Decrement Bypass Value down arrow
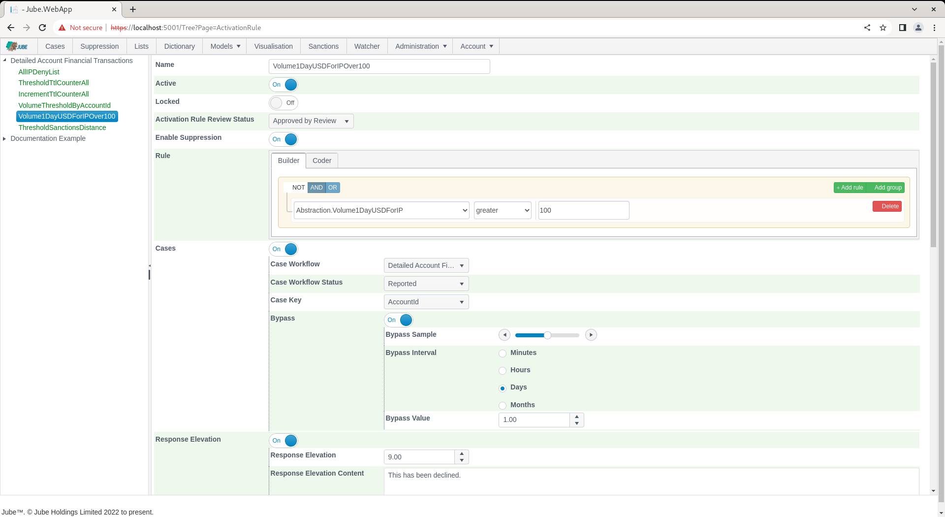The height and width of the screenshot is (517, 945). 577,423
